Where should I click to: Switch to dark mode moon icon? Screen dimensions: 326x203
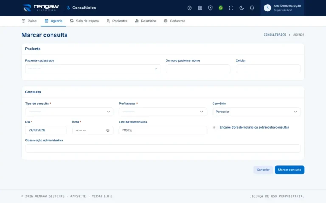pyautogui.click(x=242, y=8)
